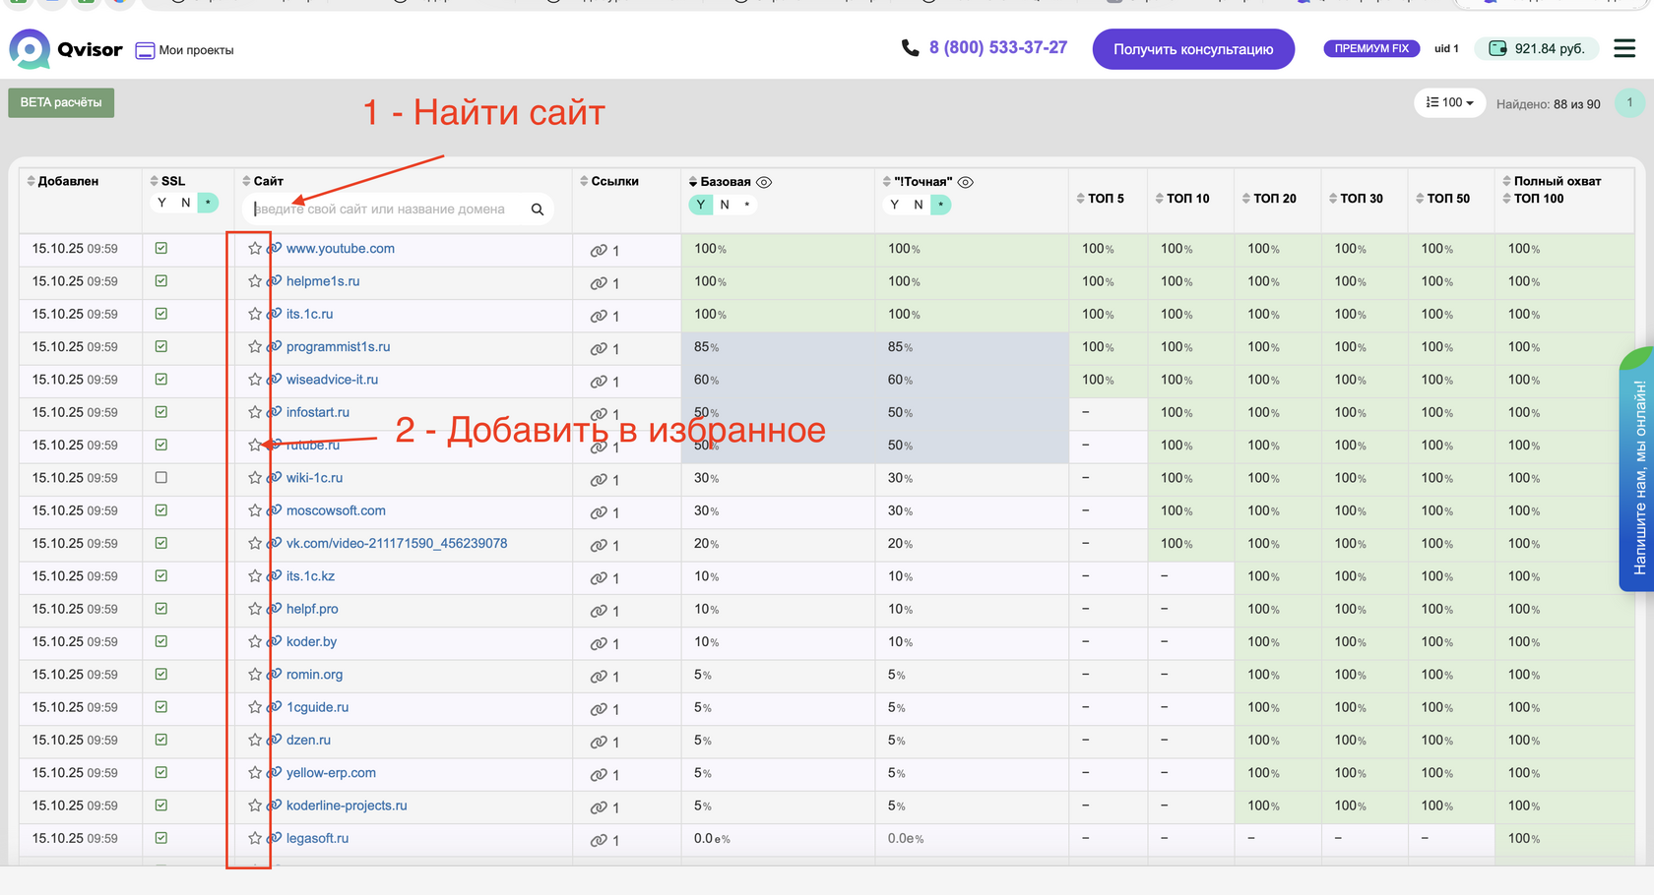This screenshot has height=895, width=1654.
Task: Click the wallet balance 921.84 руб.
Action: pos(1538,48)
